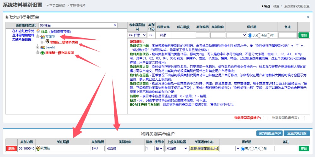Click the picker icon in the 所属运营中心 field
The height and width of the screenshot is (157, 315).
tap(216, 148)
